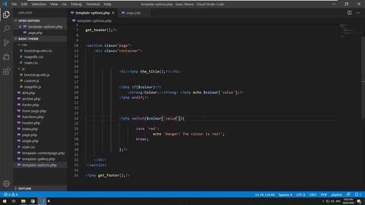Viewport: 365px width, 205px height.
Task: Open the View menu
Action: pos(54,4)
